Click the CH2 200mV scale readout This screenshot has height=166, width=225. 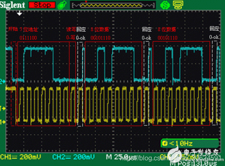tap(73, 157)
